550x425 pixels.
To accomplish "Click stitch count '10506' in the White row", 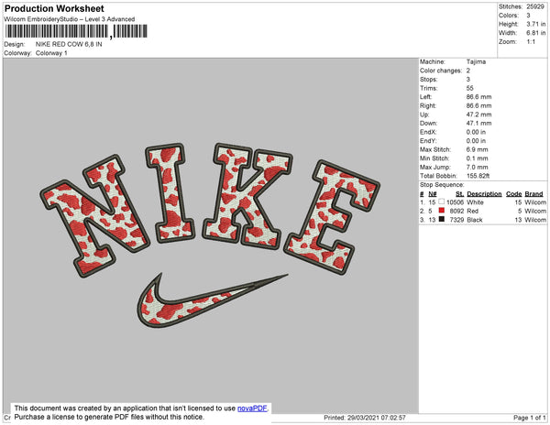I will 455,202.
